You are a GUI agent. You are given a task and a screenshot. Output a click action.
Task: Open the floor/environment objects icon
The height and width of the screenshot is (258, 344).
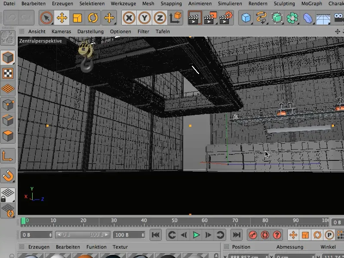coord(323,18)
